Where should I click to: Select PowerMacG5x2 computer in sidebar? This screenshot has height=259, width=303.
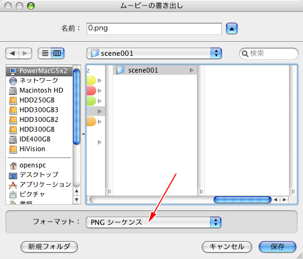point(39,71)
